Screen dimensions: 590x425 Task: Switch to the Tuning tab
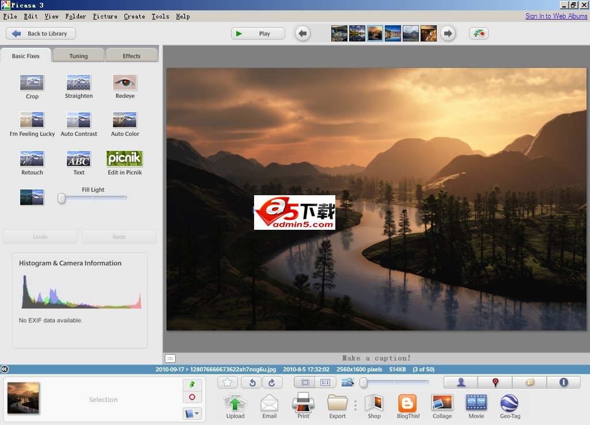78,56
